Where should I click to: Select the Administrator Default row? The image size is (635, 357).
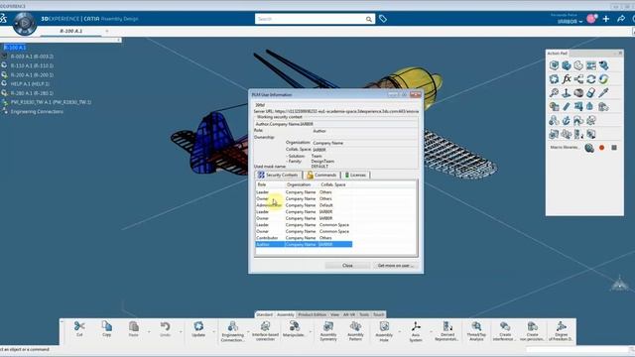coord(304,205)
